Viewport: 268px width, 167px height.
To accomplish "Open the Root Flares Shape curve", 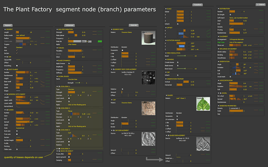I will [18, 91].
